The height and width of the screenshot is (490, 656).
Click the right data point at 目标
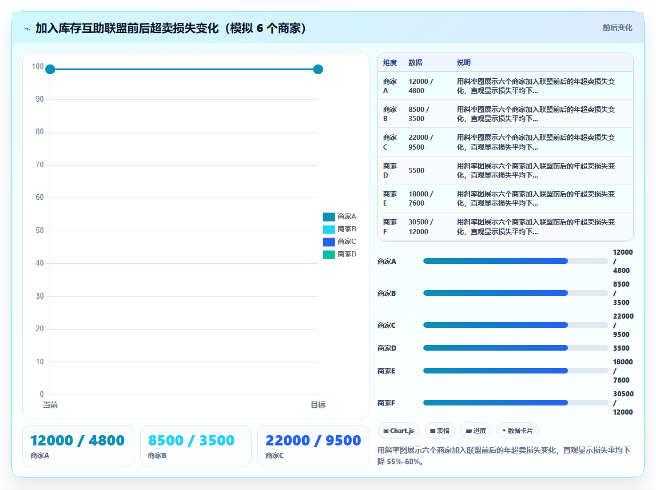tap(318, 69)
